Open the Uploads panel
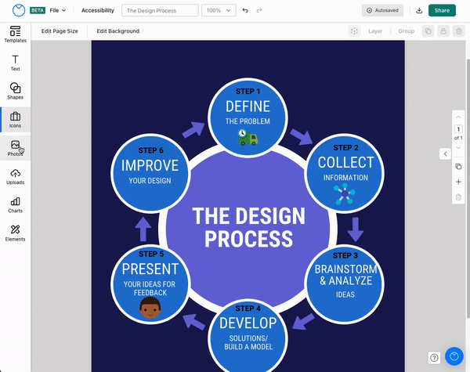The width and height of the screenshot is (470, 372). [x=15, y=176]
